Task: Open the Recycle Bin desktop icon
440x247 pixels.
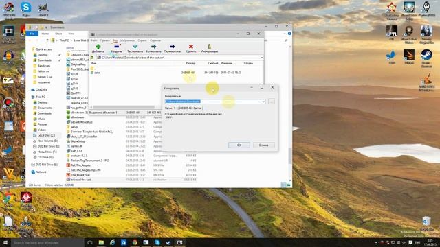Action: [x=426, y=224]
